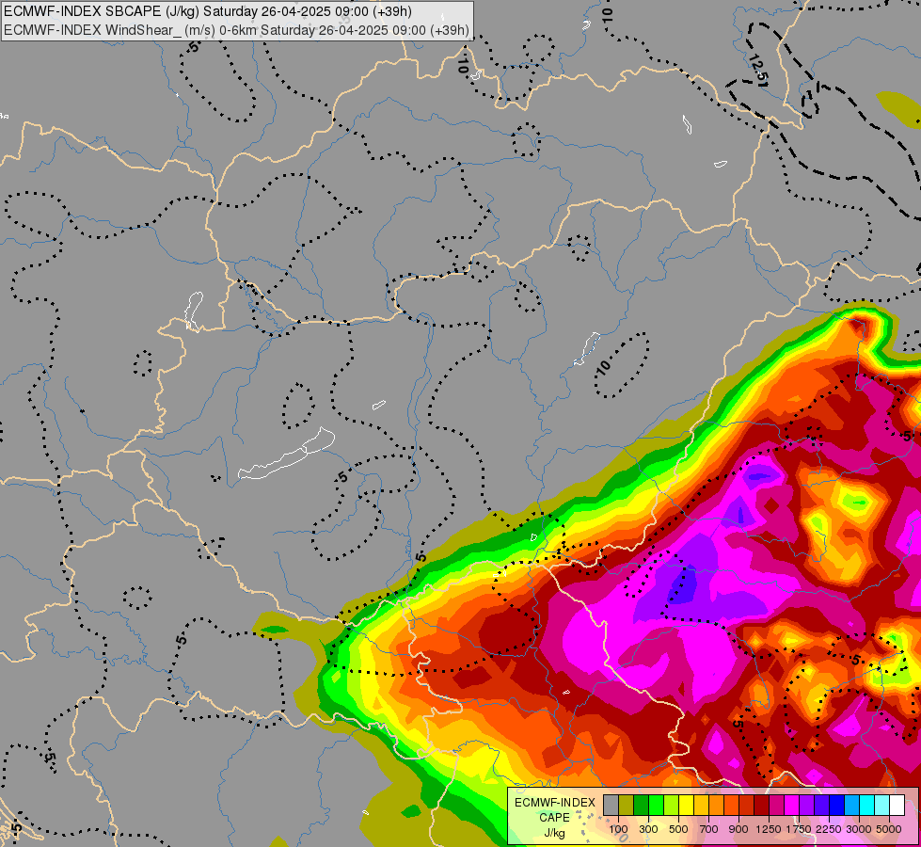The image size is (921, 847).
Task: Click the ECMWF-INDEX label in the legend
Action: pos(554,803)
